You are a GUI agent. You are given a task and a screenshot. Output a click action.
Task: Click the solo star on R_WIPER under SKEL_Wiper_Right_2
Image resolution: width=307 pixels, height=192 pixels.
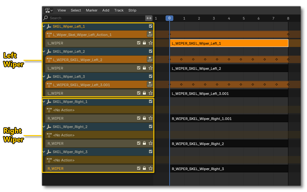pyautogui.click(x=150, y=143)
